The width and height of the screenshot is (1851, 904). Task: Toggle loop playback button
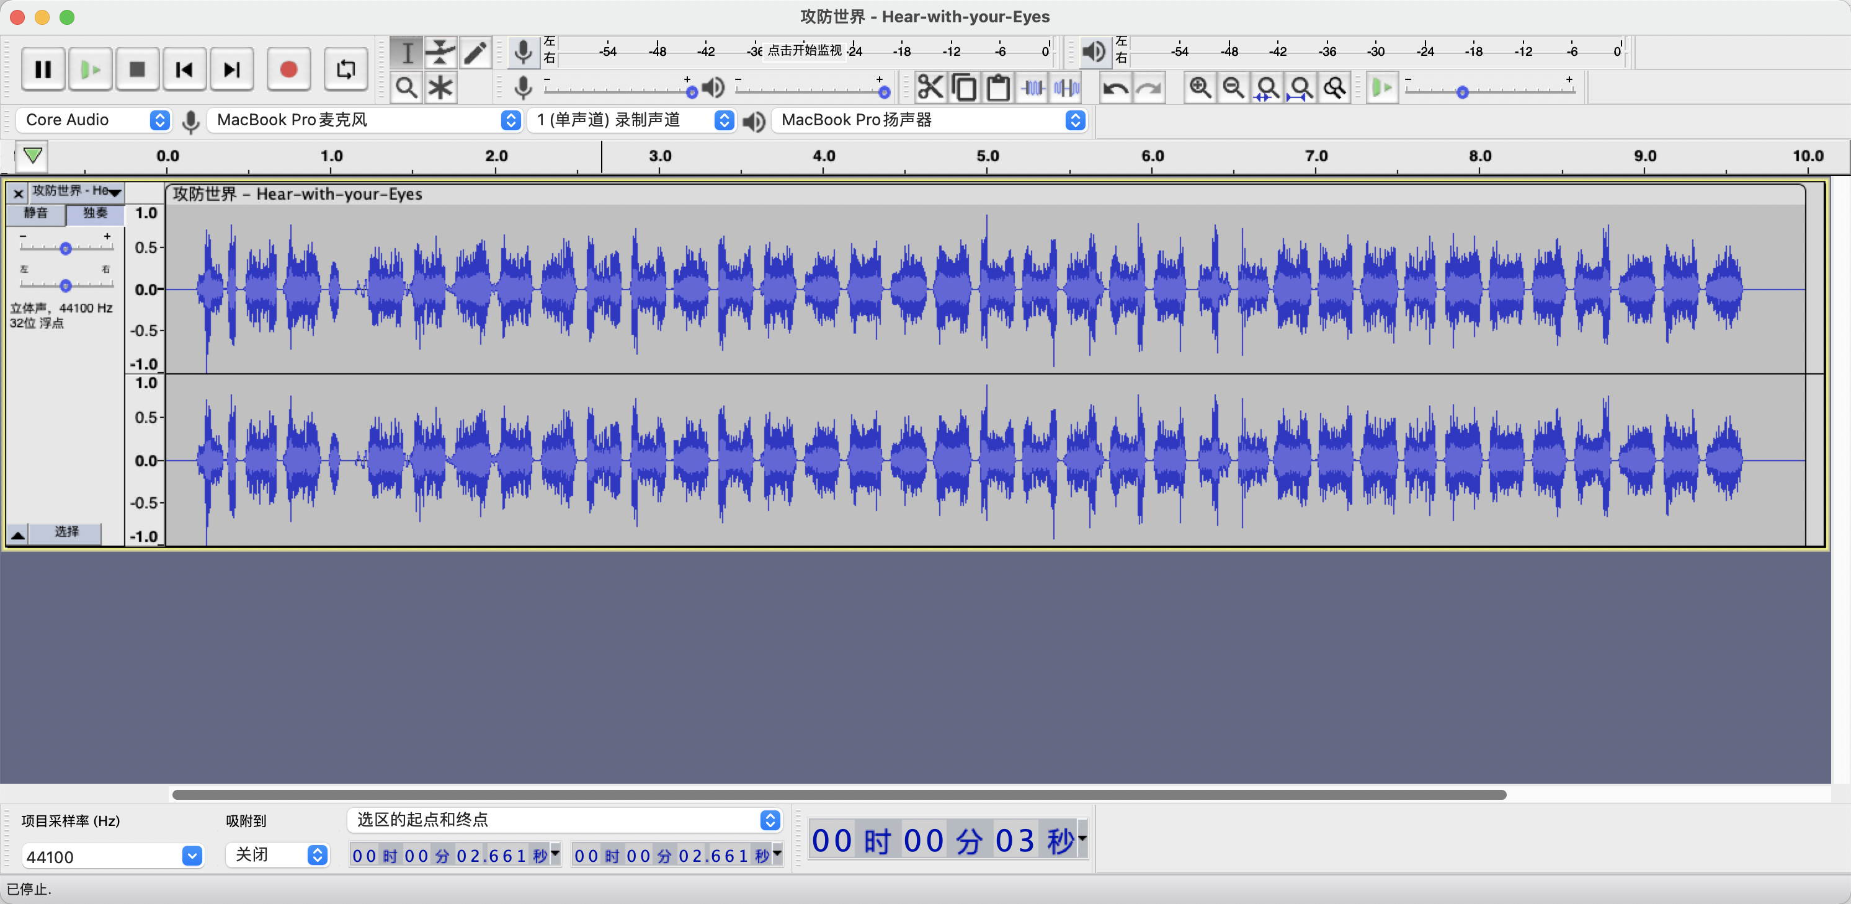click(346, 69)
